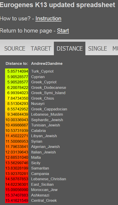Viewport: 118px width, 205px height.
Task: Open the SINGLE tab
Action: (x=97, y=48)
